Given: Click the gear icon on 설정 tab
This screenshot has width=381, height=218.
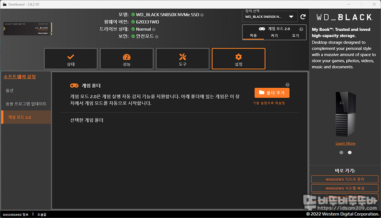Looking at the screenshot, I should tap(239, 57).
